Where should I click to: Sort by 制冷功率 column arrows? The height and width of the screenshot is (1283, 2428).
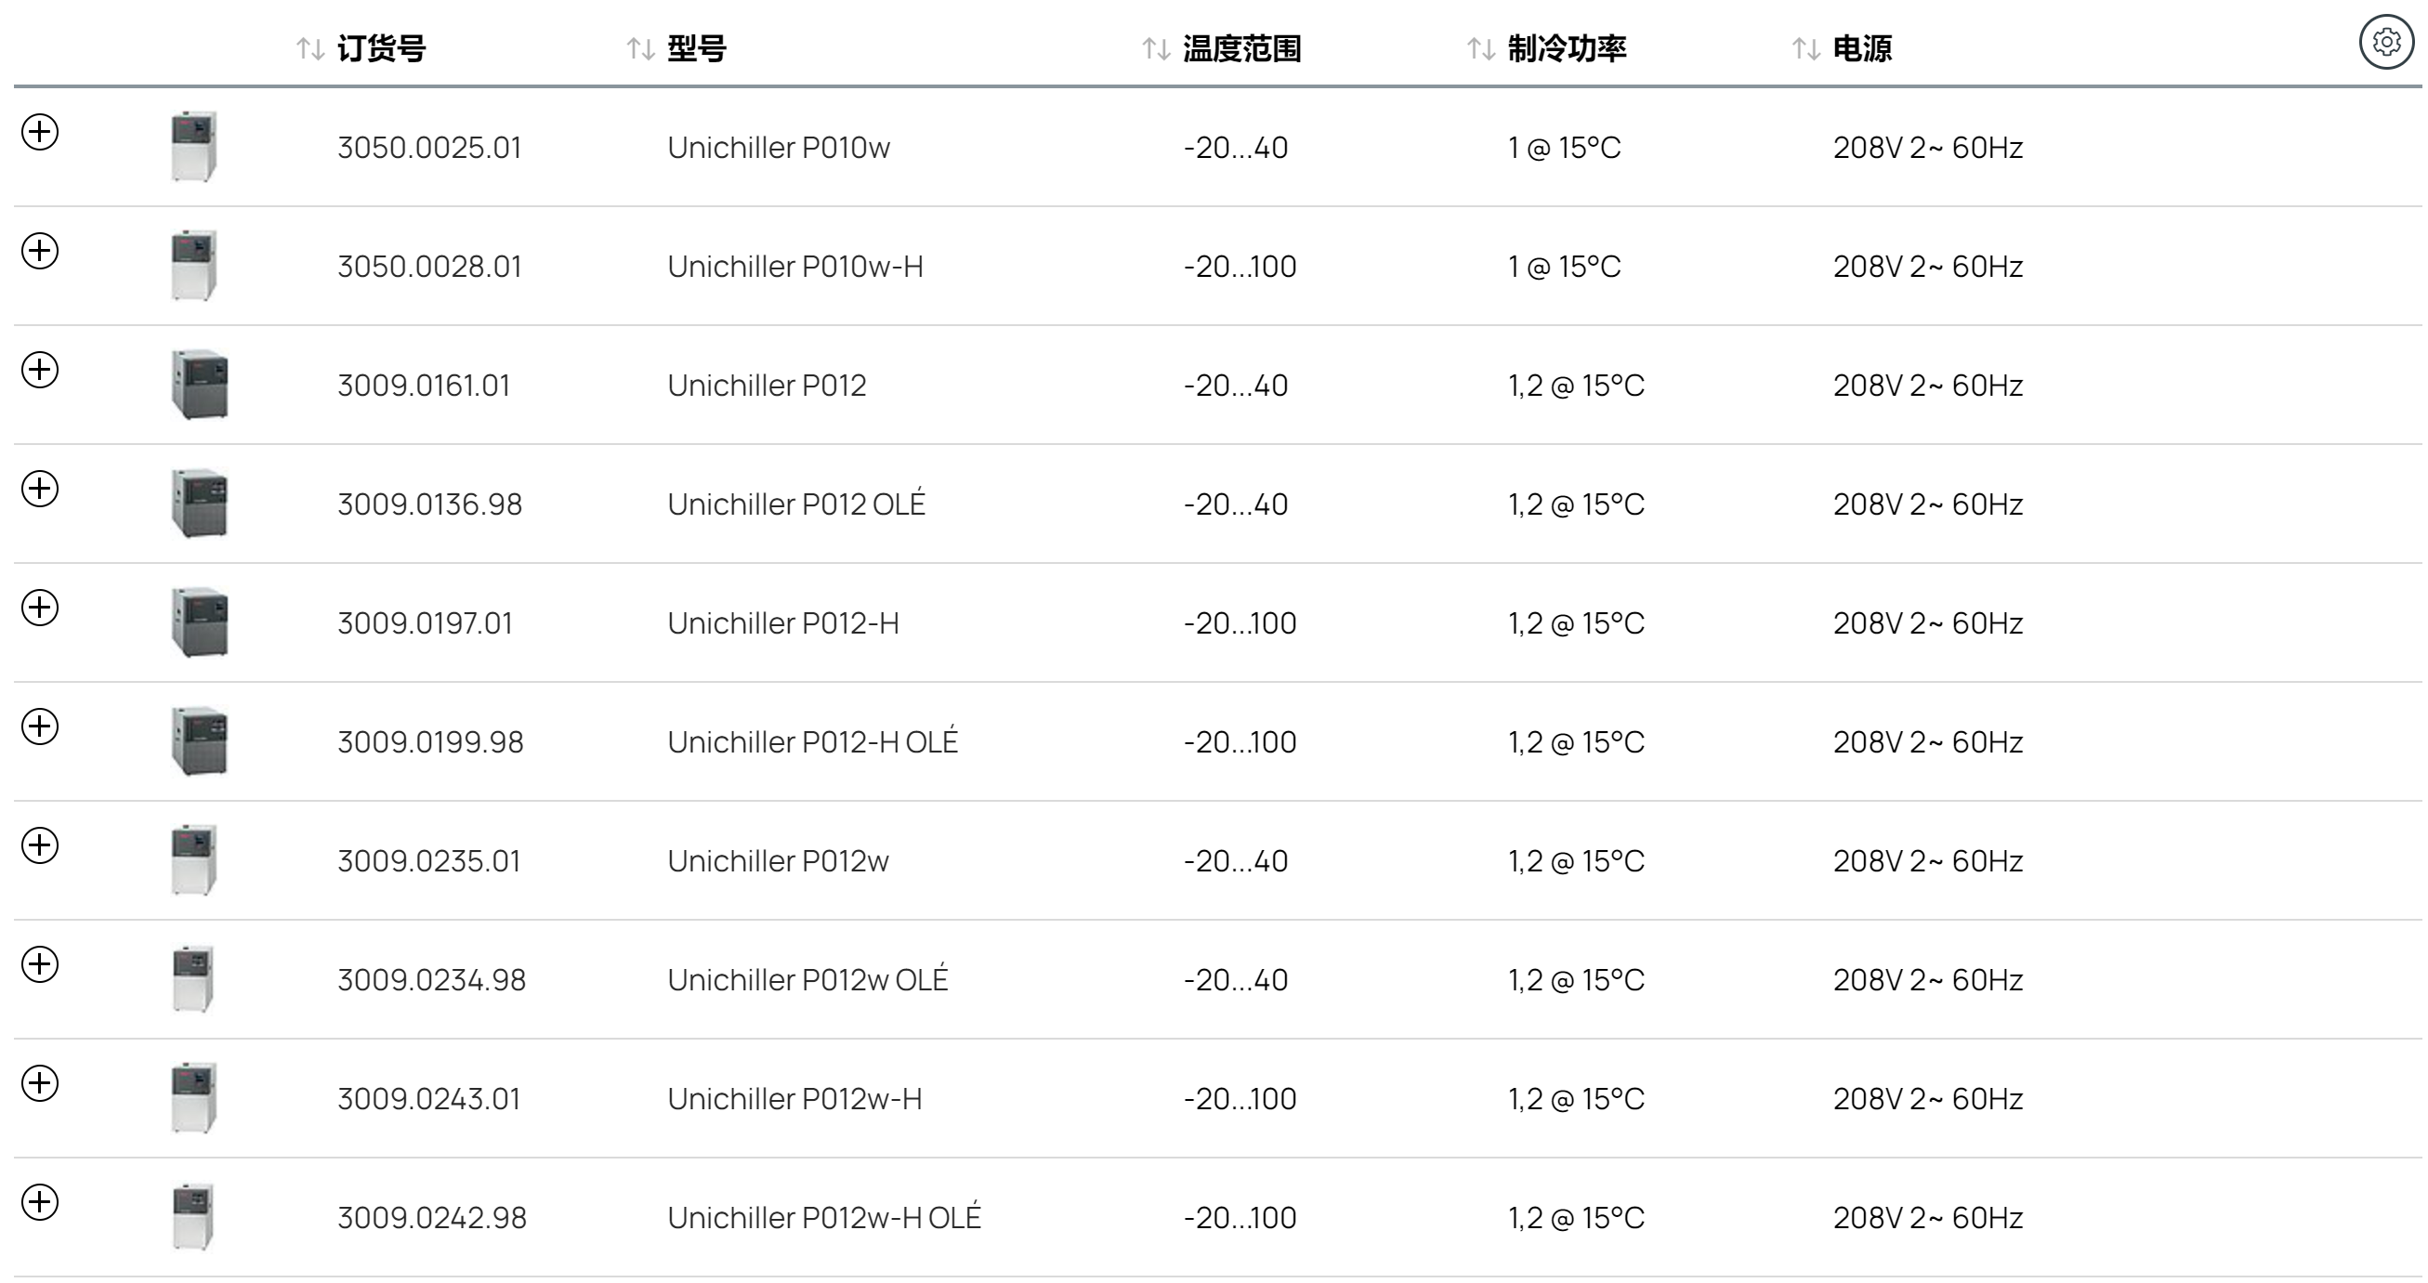pos(1482,49)
